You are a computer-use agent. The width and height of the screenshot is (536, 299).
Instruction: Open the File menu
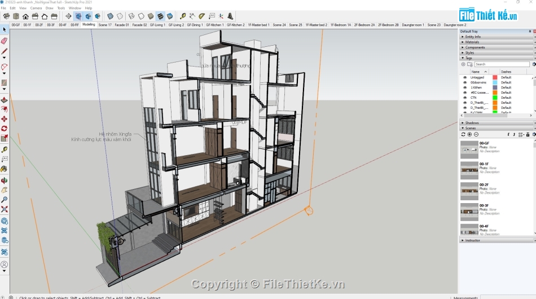point(3,8)
